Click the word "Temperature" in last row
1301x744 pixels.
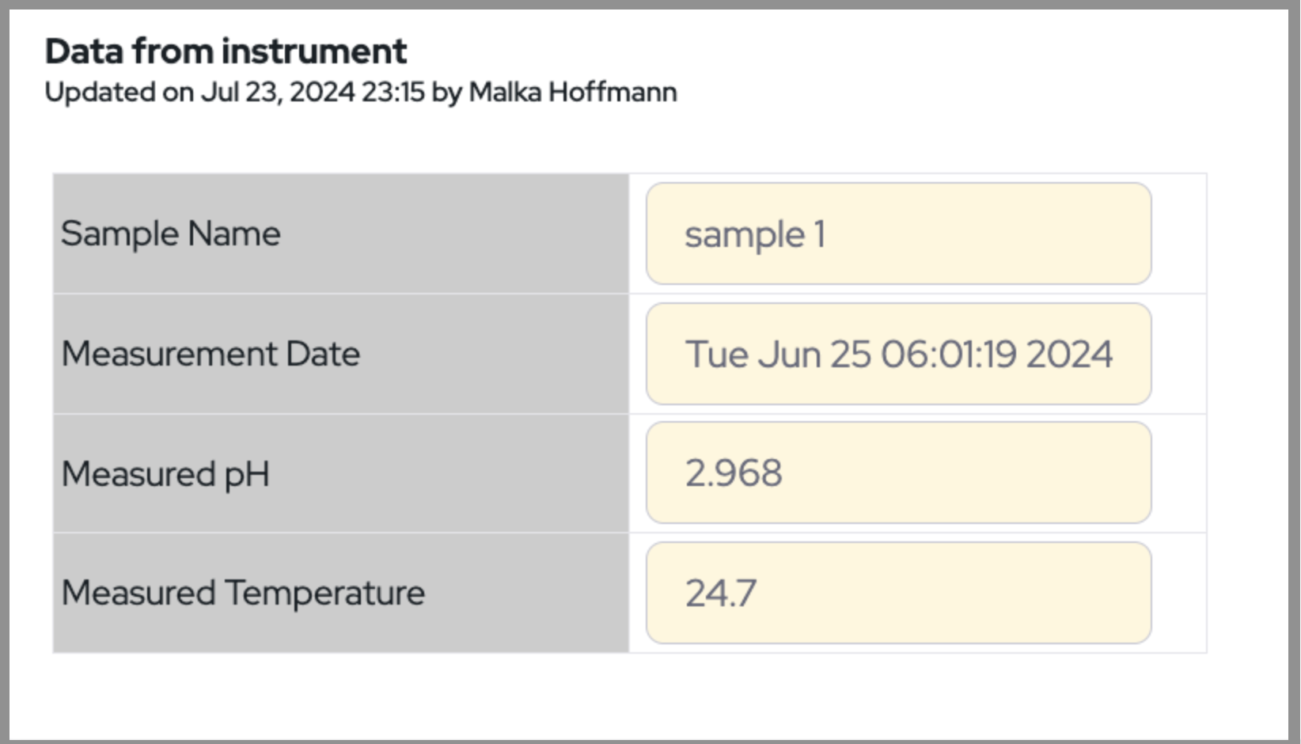[x=324, y=593]
